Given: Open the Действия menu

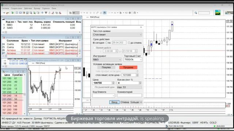Looking at the screenshot, I should [x=28, y=8].
